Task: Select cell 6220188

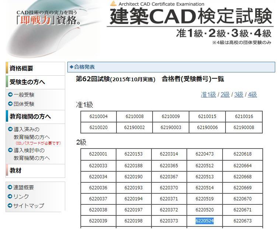Action: pos(134,166)
